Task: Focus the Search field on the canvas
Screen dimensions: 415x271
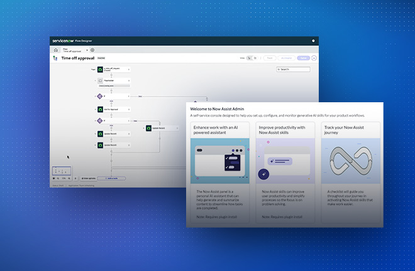Action: click(293, 69)
